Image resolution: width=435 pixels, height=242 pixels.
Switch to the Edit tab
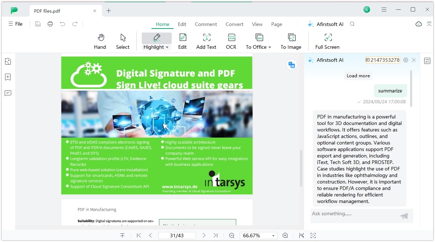point(182,24)
